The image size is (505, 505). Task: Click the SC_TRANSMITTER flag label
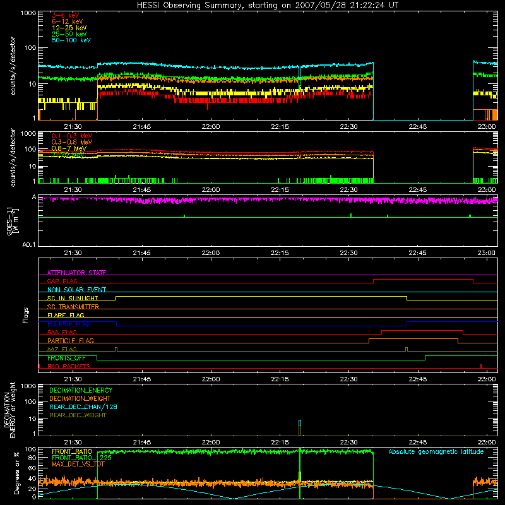(x=73, y=307)
